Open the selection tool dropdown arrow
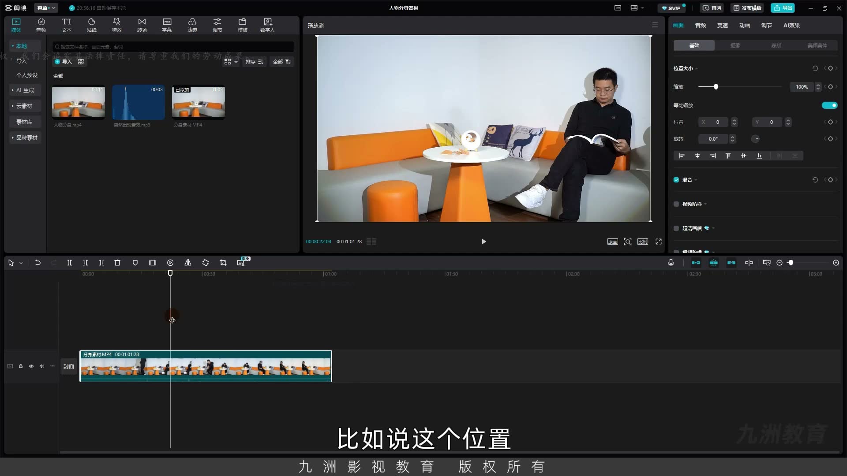 pos(21,263)
